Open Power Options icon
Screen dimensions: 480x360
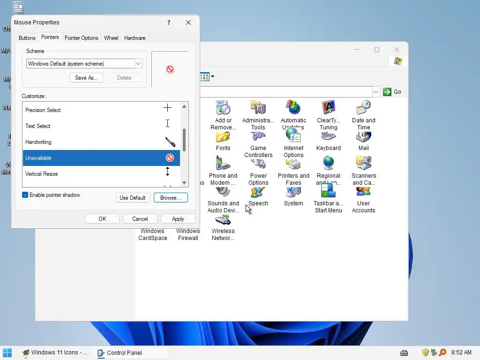point(258,164)
